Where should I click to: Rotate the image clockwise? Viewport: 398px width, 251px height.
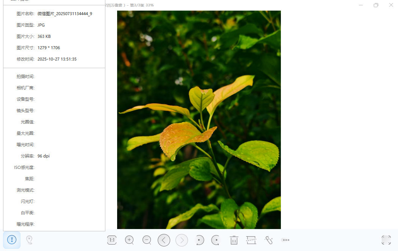pos(216,240)
